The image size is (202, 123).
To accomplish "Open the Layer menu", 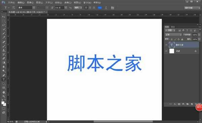I will tap(39, 2).
